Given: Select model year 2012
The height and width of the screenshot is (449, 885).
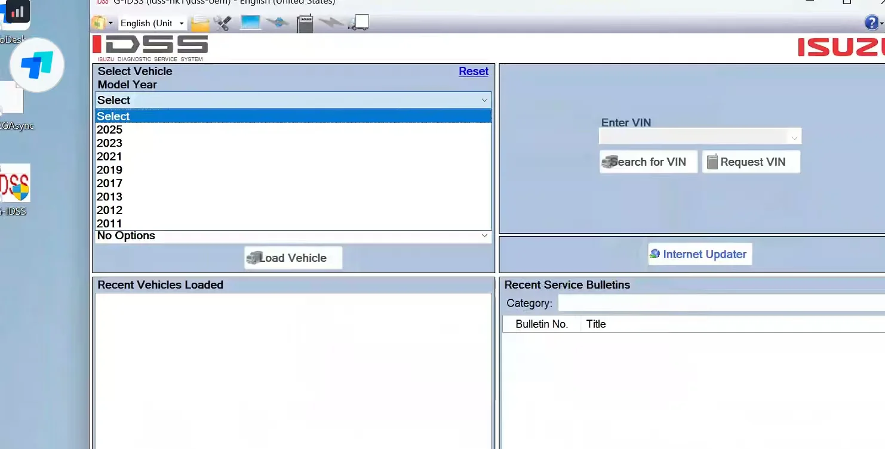Looking at the screenshot, I should 293,210.
